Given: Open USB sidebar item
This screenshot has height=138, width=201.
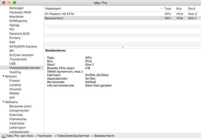Looking at the screenshot, I should [x=12, y=64].
